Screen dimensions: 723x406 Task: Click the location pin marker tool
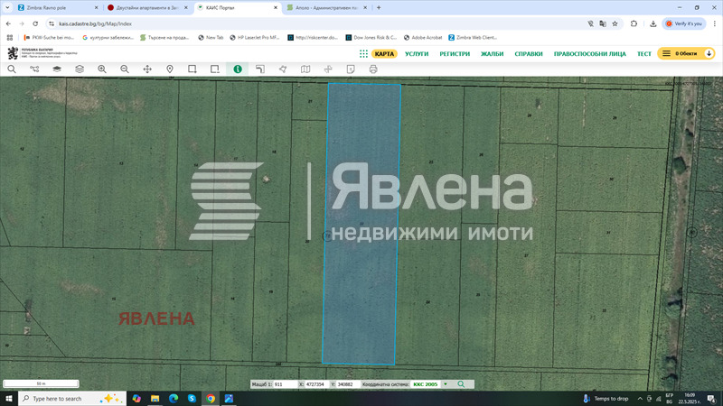[170, 69]
